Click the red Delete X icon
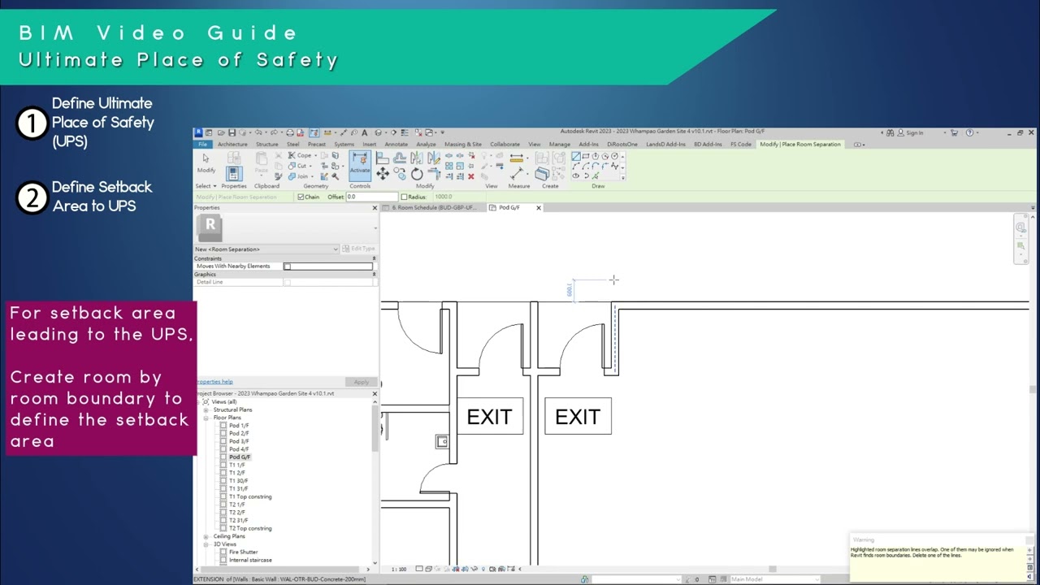 point(471,176)
